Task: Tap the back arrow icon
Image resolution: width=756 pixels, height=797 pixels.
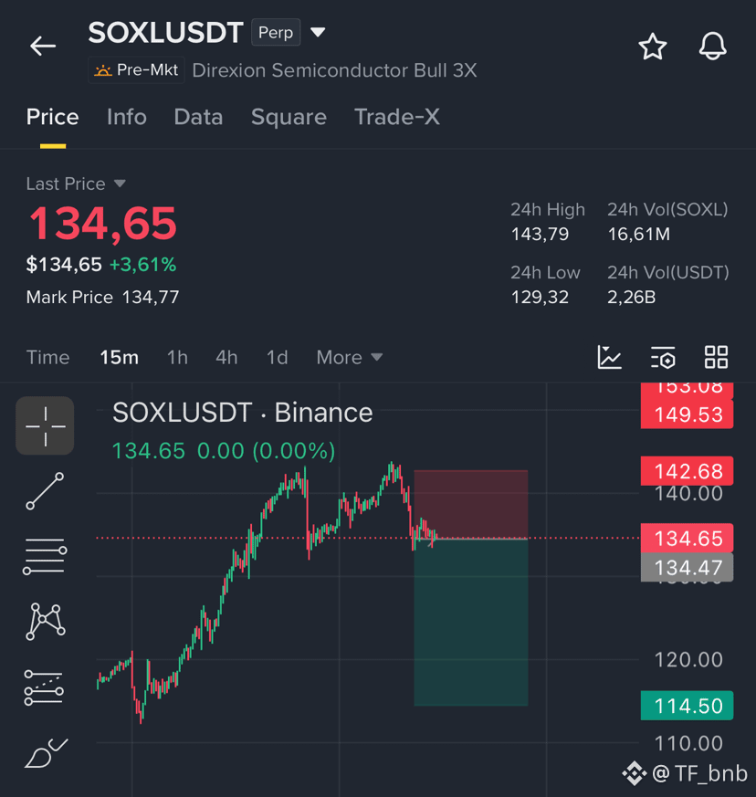Action: tap(43, 47)
